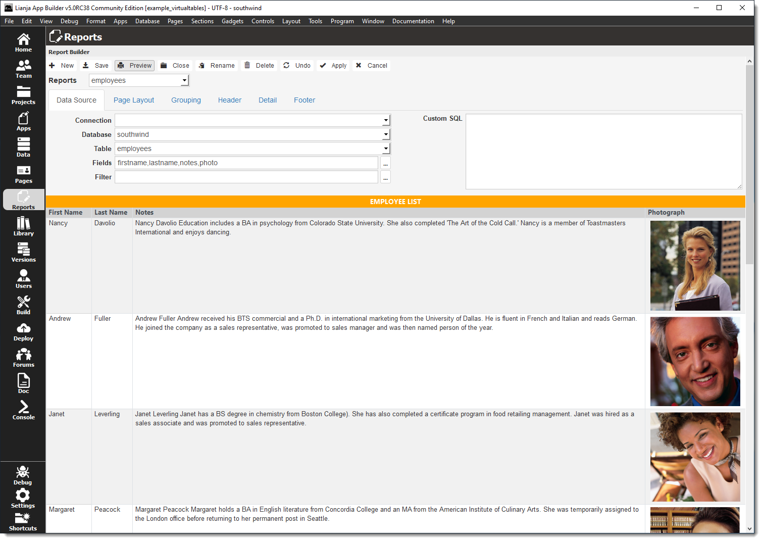Image resolution: width=762 pixels, height=541 pixels.
Task: Select the Users sidebar icon
Action: click(23, 278)
